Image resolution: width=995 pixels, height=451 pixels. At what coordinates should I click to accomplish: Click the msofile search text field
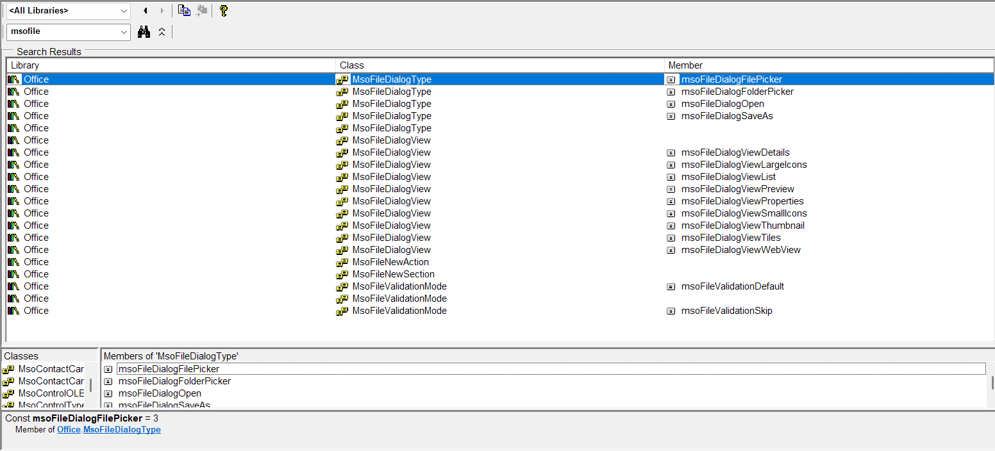point(62,31)
